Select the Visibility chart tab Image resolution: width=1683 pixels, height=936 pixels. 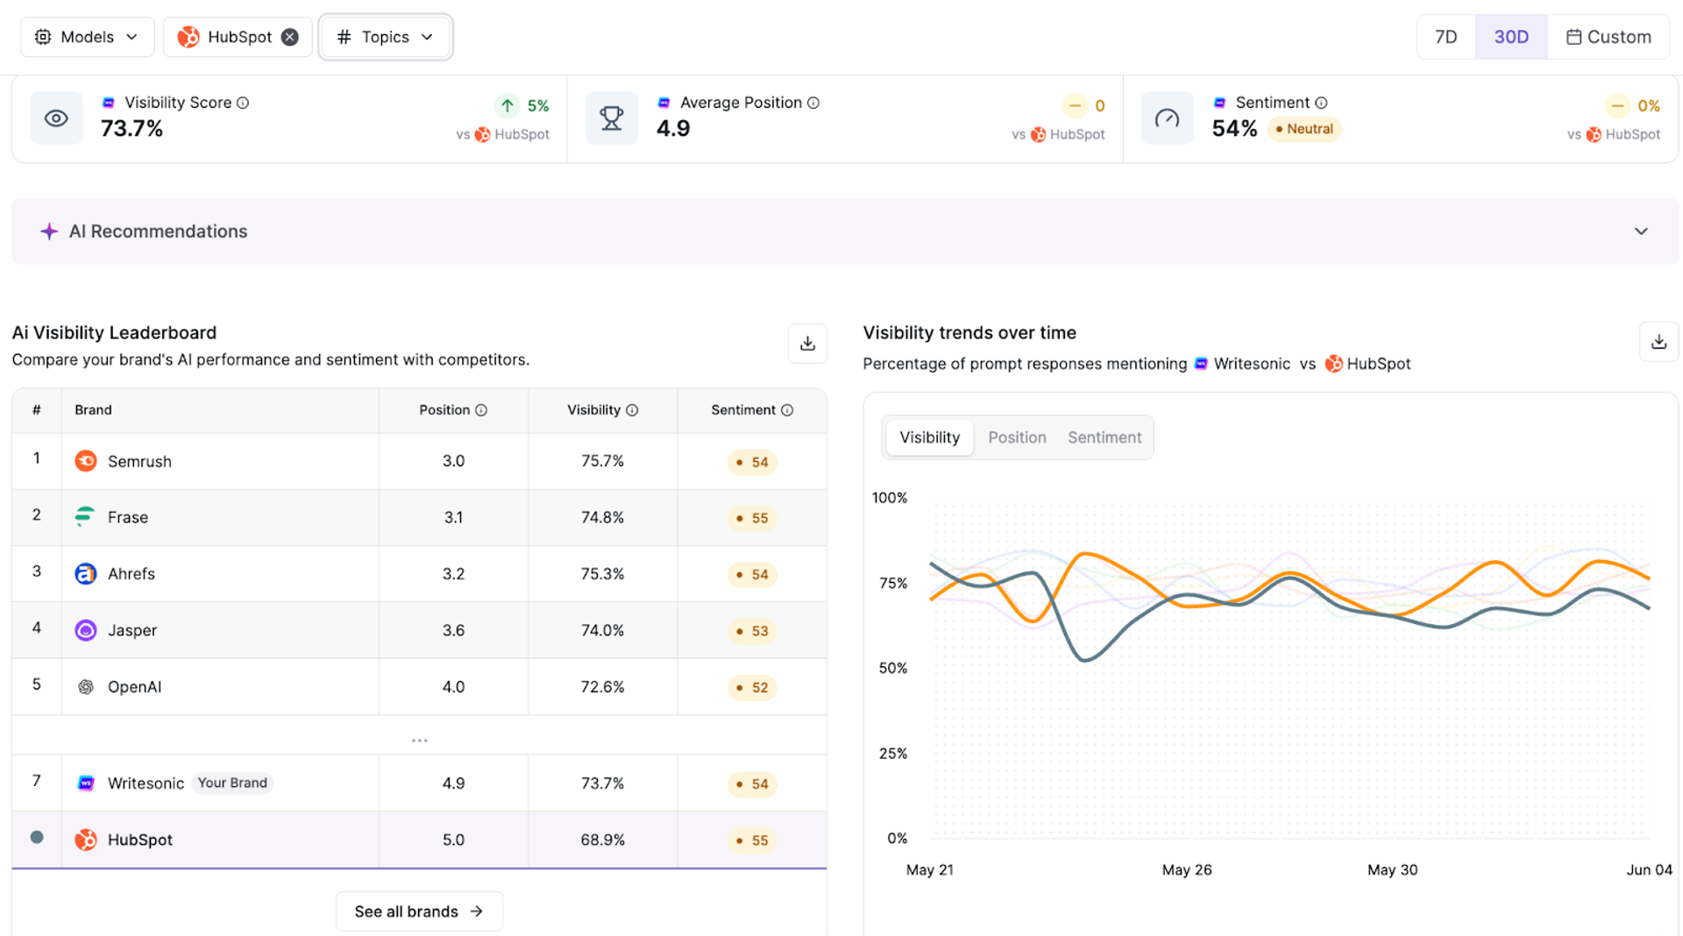coord(929,437)
